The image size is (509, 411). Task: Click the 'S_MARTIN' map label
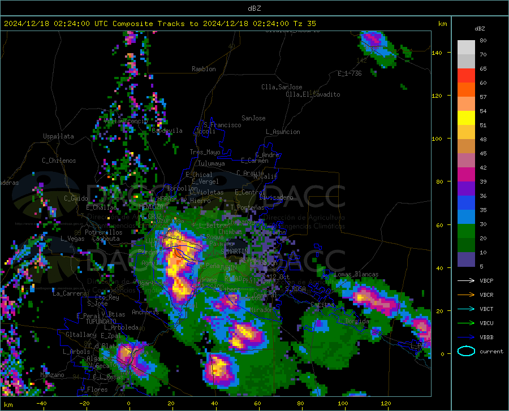click(234, 251)
